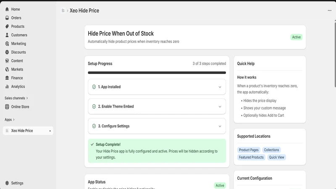Select Discounts in the sidebar

point(18,52)
